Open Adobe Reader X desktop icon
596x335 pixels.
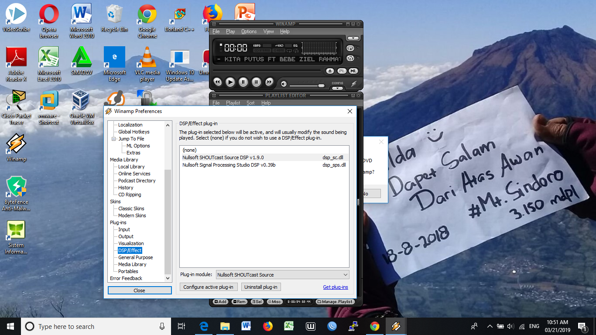tap(16, 64)
